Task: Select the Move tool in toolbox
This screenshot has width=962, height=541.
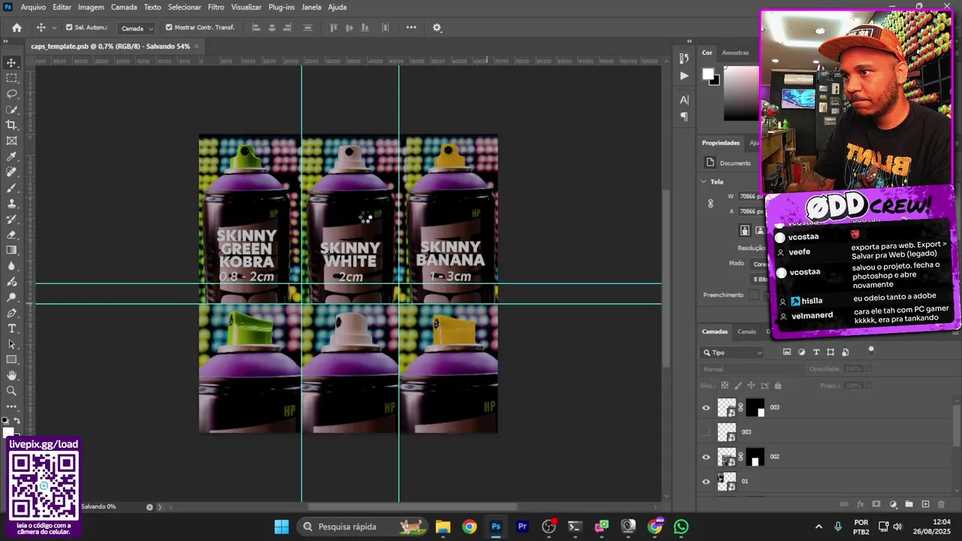Action: tap(11, 62)
